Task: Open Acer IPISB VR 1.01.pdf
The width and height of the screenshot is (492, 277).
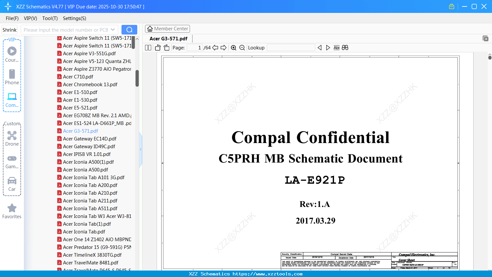Action: click(84, 154)
